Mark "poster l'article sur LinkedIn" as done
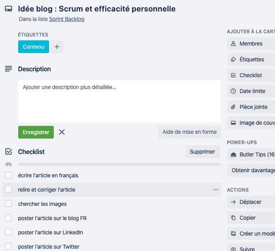The height and width of the screenshot is (251, 275). (8, 232)
